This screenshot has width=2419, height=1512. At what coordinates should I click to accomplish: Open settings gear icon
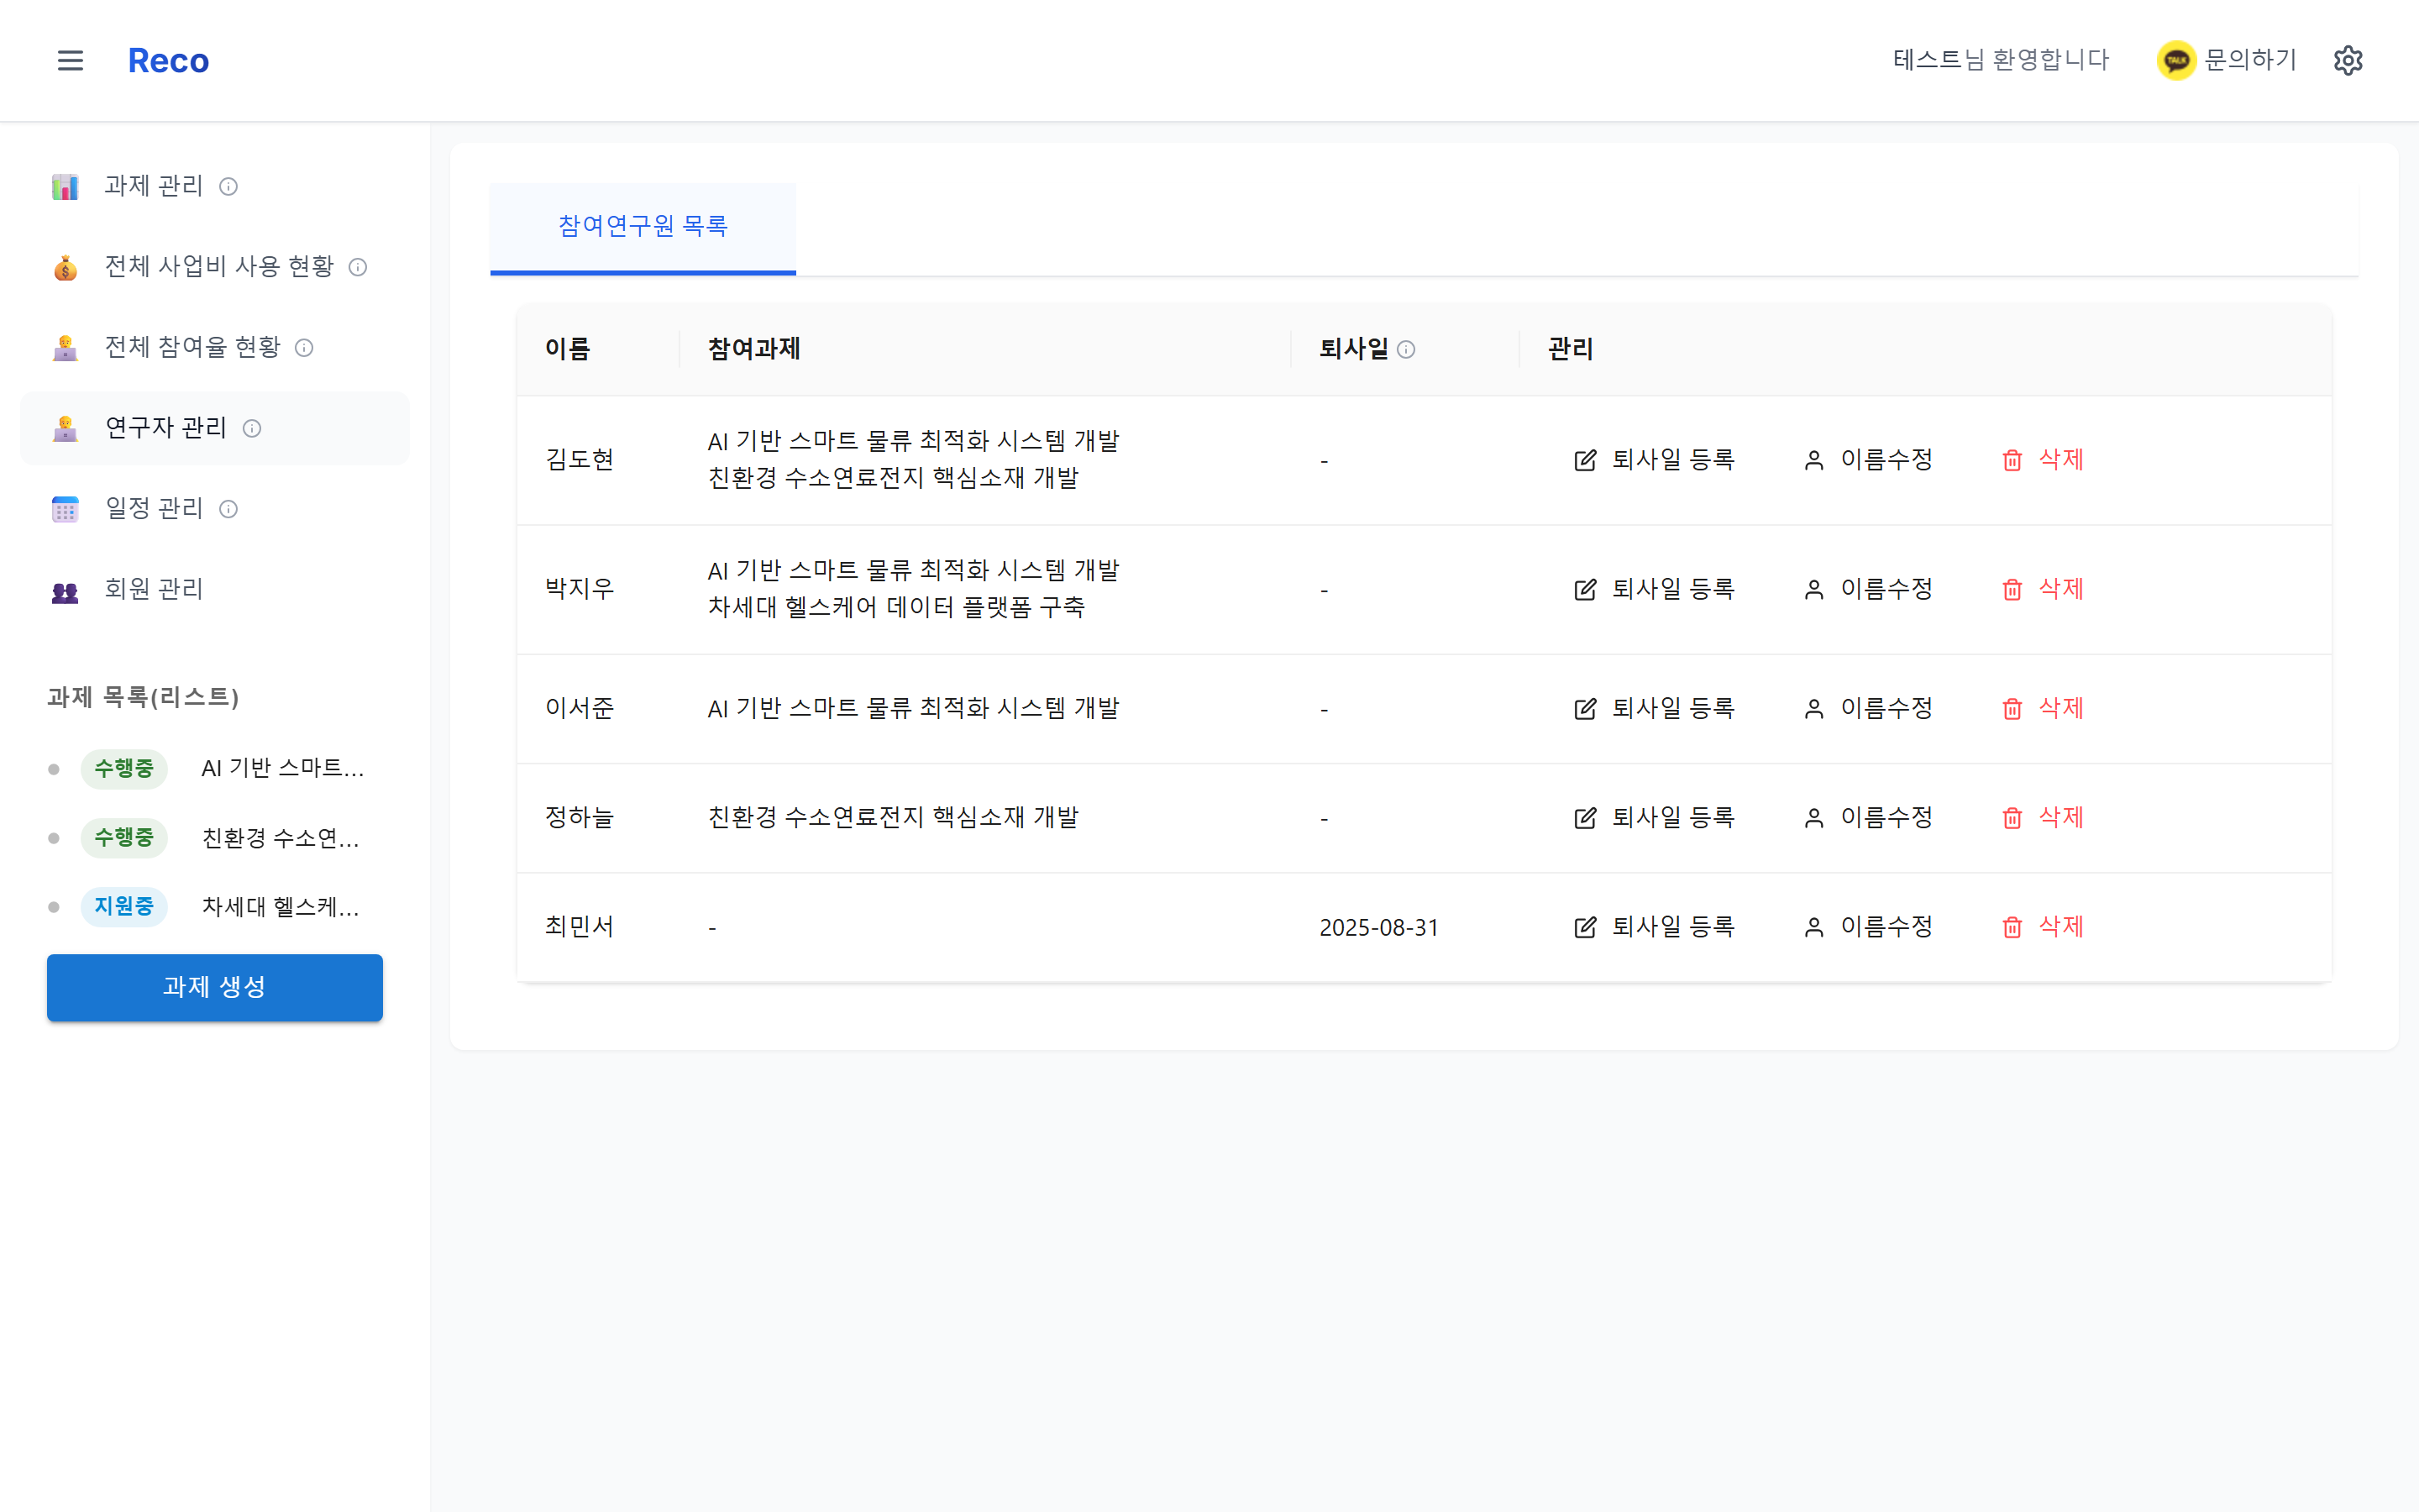(2347, 60)
